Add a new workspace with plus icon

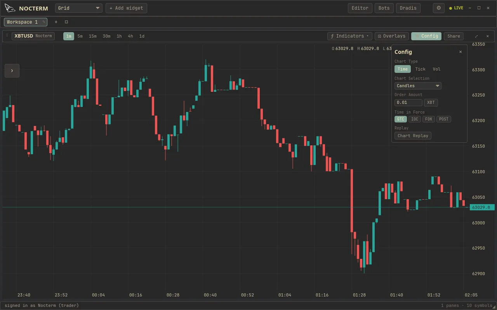click(x=56, y=22)
